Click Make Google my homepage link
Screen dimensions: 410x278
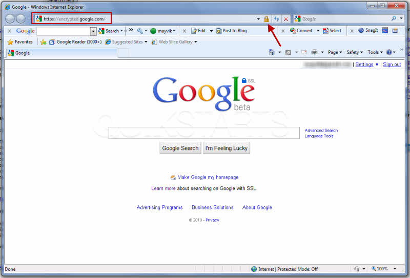[208, 177]
